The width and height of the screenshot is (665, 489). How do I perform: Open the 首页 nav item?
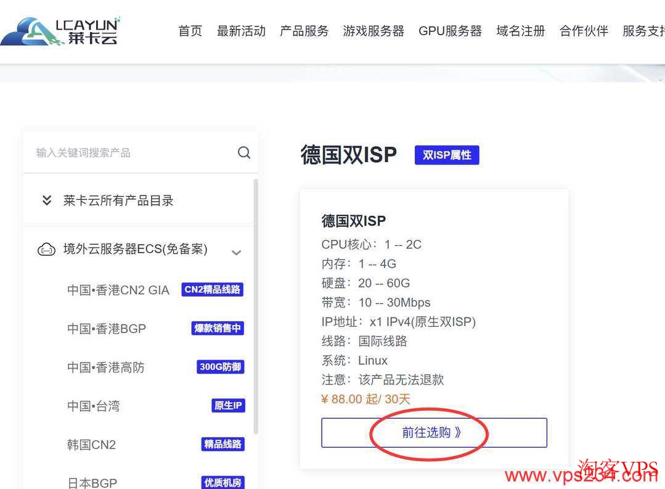click(x=190, y=31)
